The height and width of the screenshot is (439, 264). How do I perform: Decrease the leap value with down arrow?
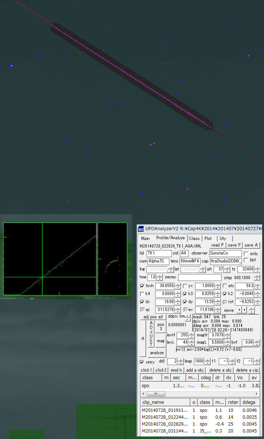pyautogui.click(x=207, y=364)
